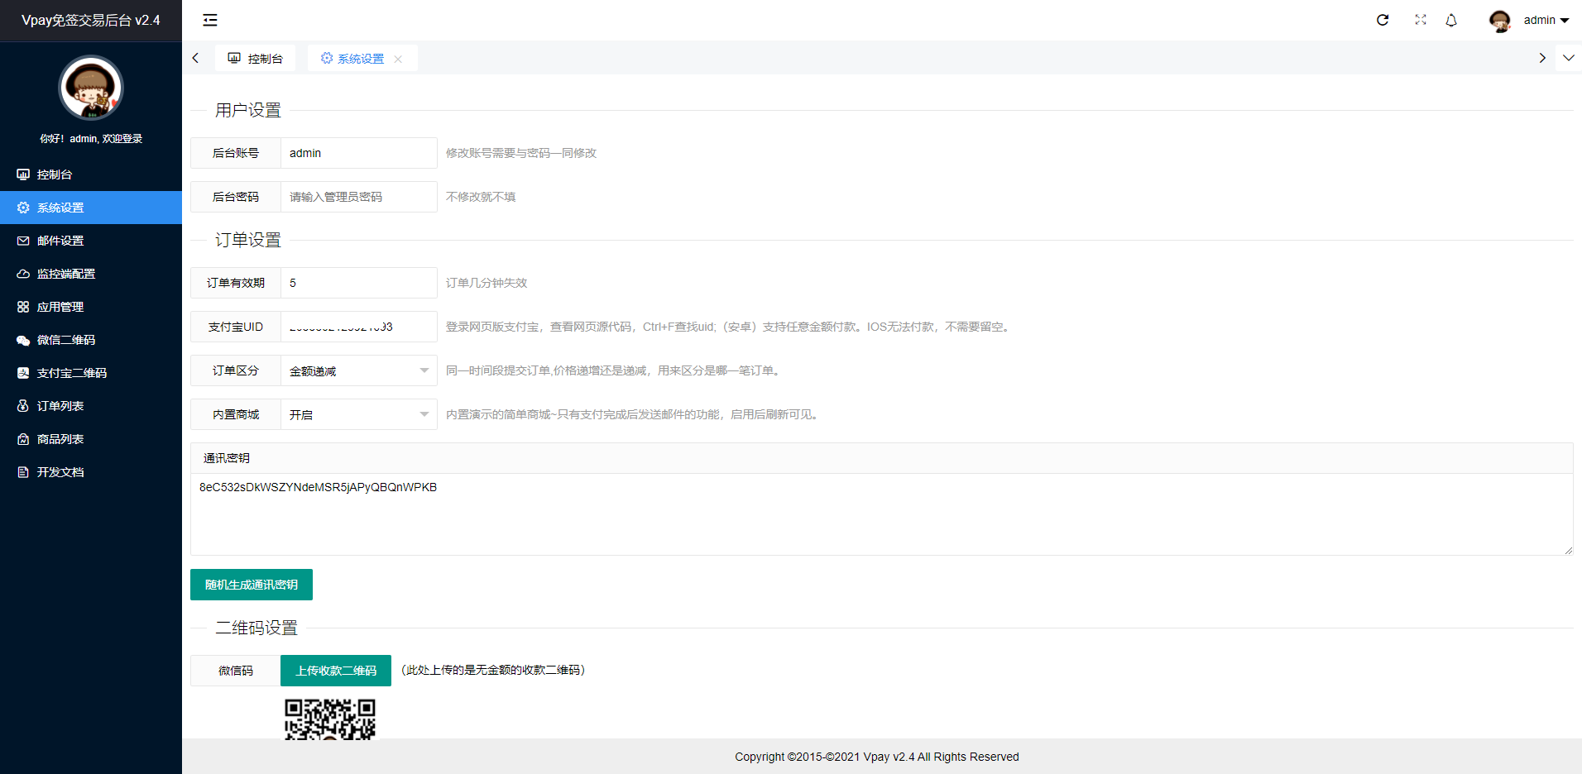Click the small admin avatar in header
The image size is (1582, 774).
[x=1499, y=21]
